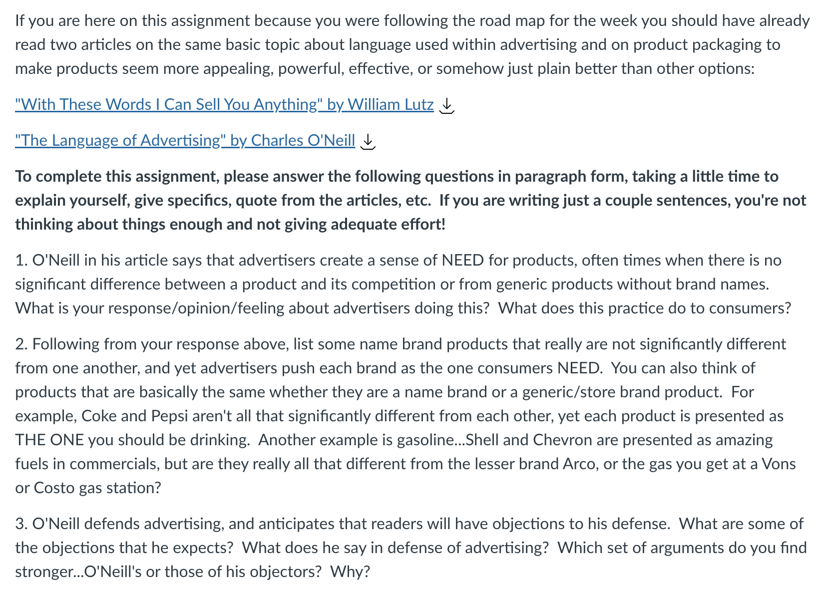Click question 3 about O'Neill's defense
The image size is (817, 596).
410,548
